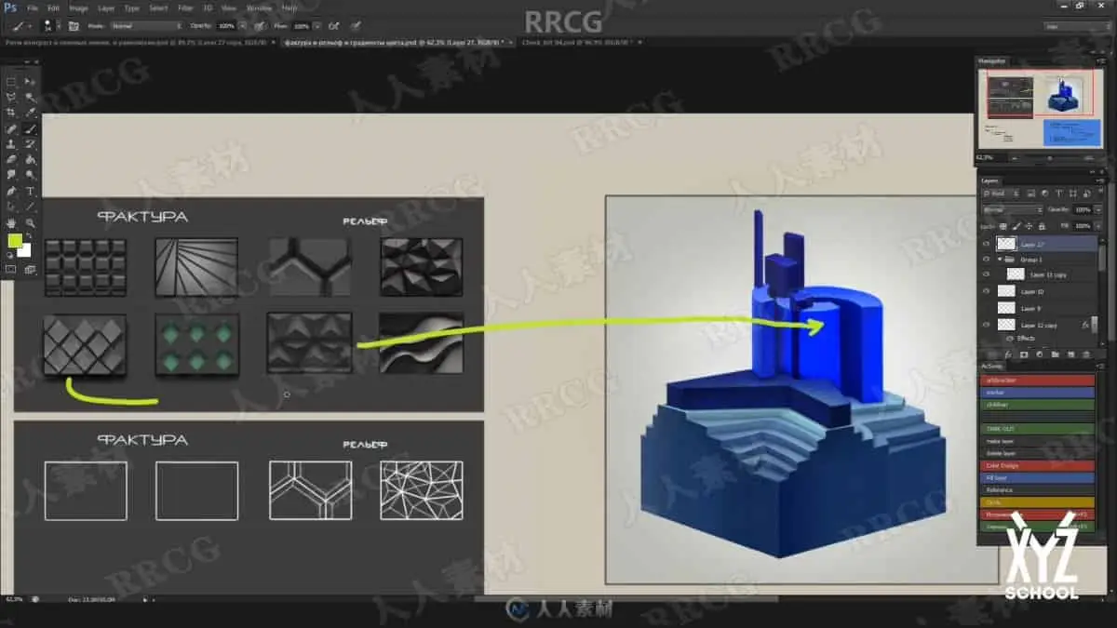Switch to the first document tab

140,42
